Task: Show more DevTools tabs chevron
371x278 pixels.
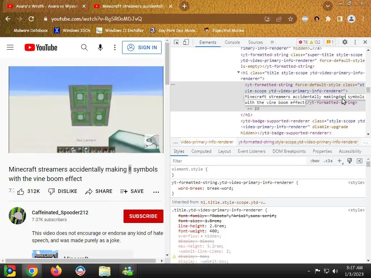Action: (272, 42)
